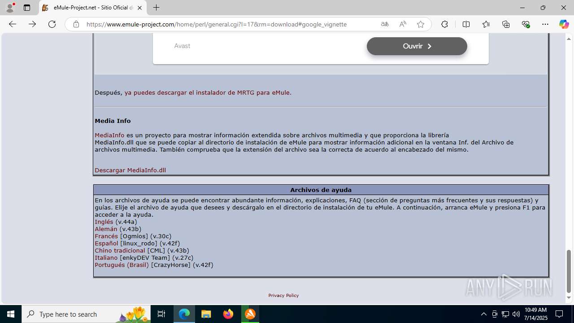Image resolution: width=574 pixels, height=323 pixels.
Task: View site information lock icon
Action: click(x=76, y=24)
